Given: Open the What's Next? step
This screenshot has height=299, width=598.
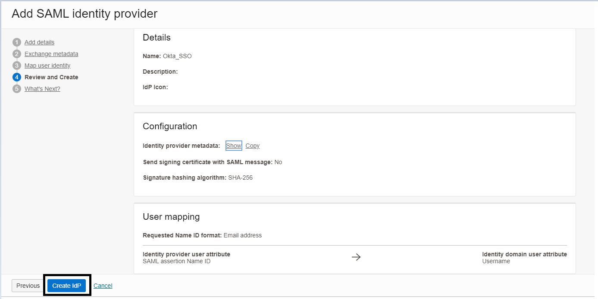Looking at the screenshot, I should [42, 89].
